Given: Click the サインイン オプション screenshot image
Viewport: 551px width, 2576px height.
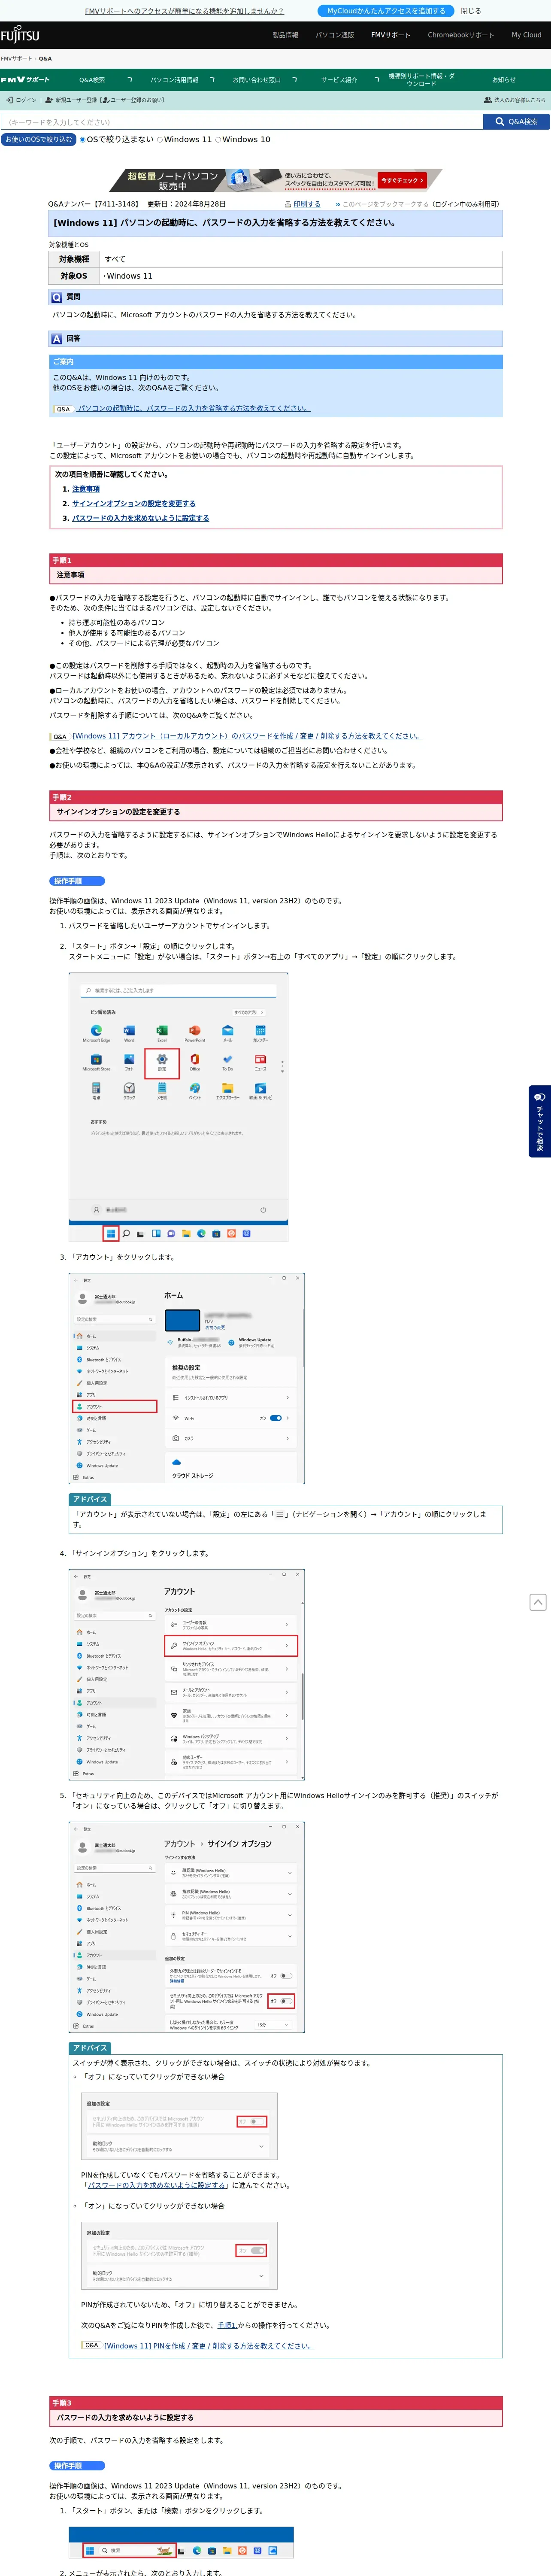Looking at the screenshot, I should point(186,1927).
